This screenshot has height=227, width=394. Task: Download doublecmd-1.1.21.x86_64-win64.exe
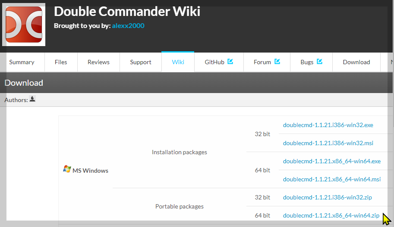pos(332,161)
